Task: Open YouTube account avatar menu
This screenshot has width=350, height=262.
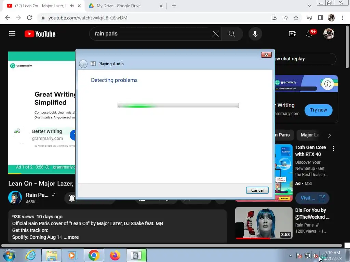Action: coord(328,34)
